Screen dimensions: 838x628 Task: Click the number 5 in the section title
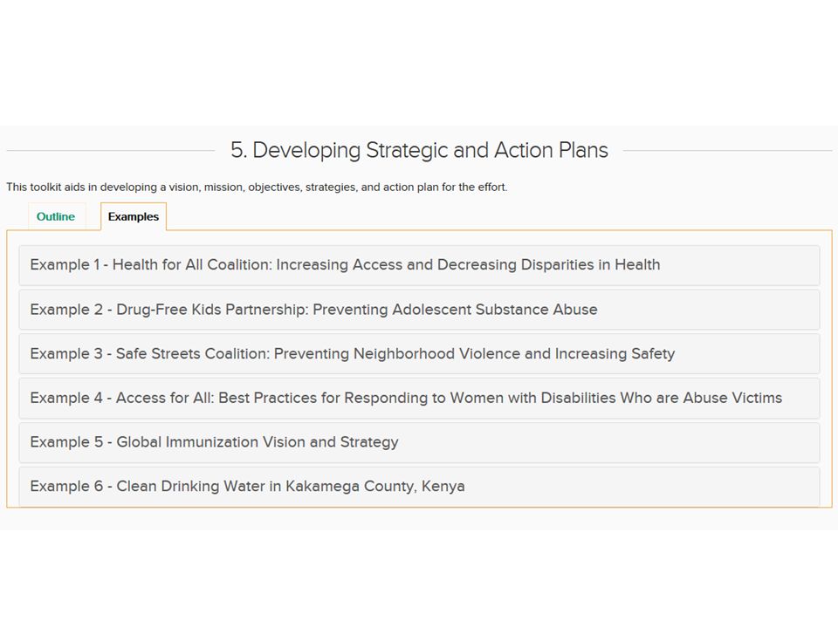237,151
